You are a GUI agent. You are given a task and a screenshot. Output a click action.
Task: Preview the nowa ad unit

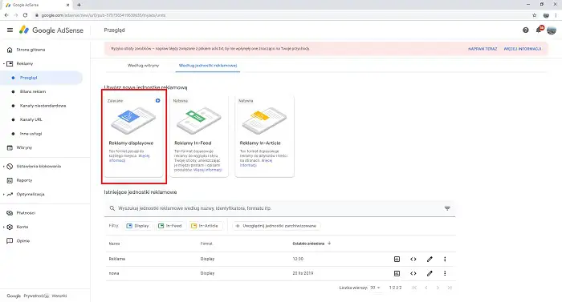tap(397, 273)
